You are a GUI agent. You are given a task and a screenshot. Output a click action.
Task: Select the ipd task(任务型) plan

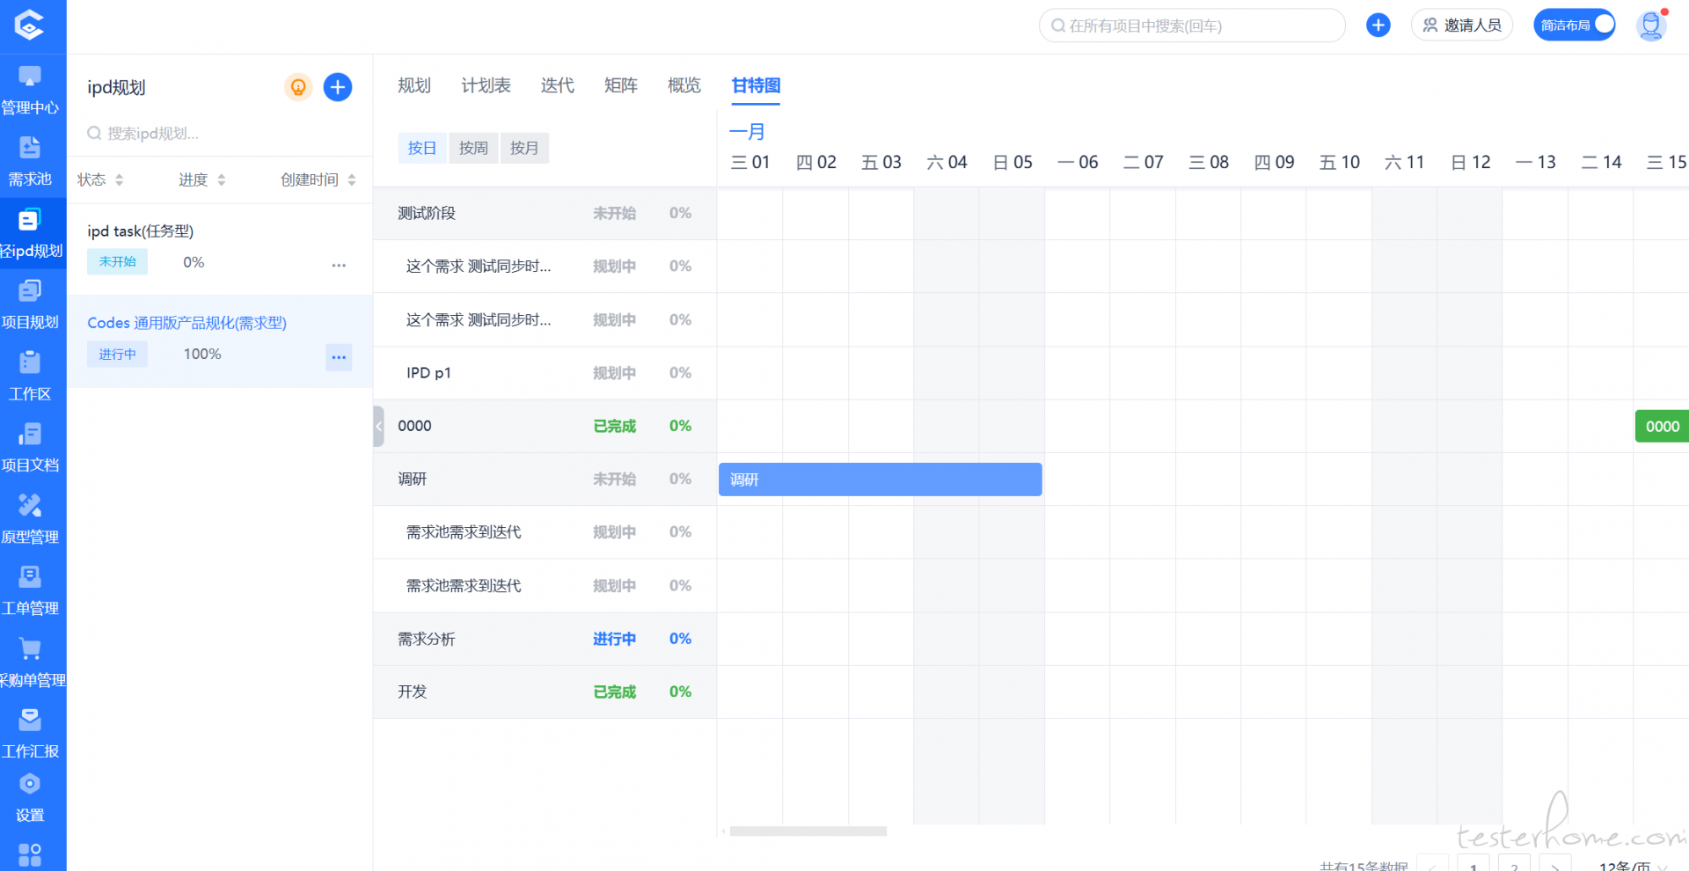click(141, 231)
